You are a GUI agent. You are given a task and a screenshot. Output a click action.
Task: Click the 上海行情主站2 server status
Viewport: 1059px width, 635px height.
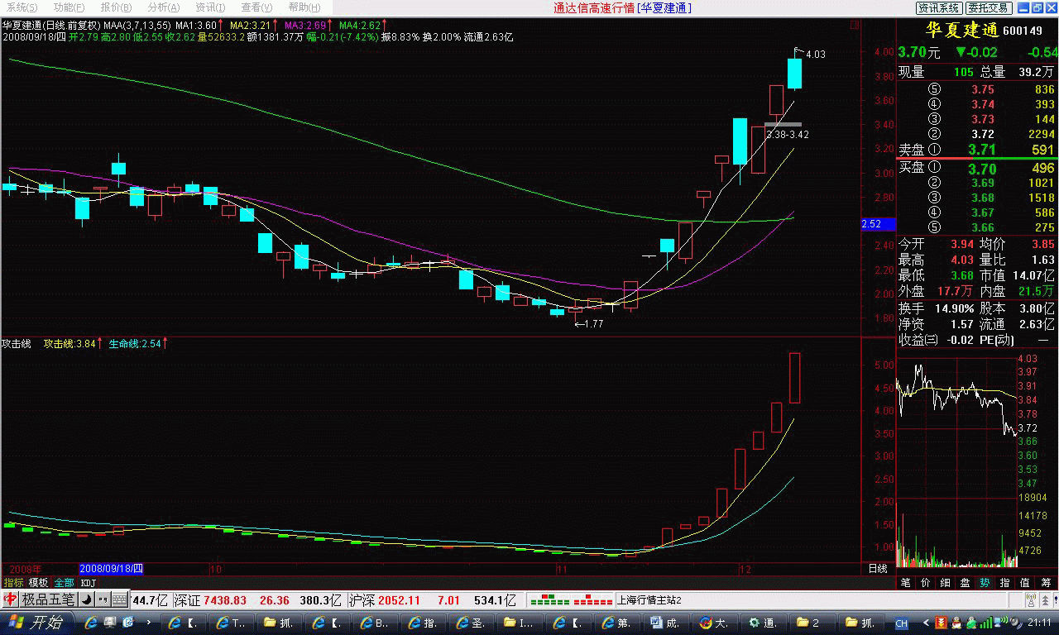[649, 600]
